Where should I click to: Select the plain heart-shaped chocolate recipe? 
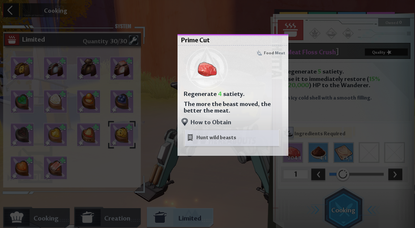coord(22,135)
